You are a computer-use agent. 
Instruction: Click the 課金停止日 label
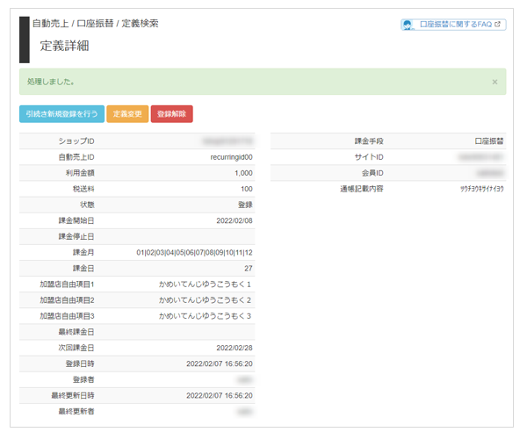coord(76,236)
